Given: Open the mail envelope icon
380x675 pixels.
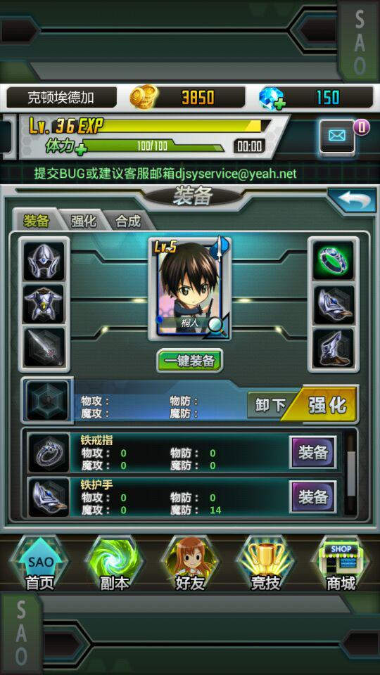Looking at the screenshot, I should tap(337, 136).
